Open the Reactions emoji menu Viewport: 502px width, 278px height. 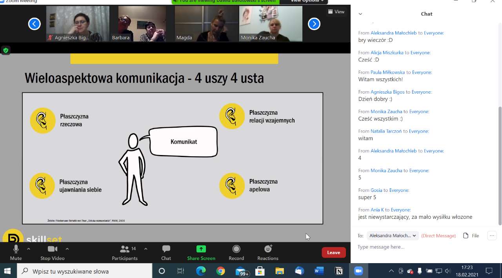coord(268,249)
